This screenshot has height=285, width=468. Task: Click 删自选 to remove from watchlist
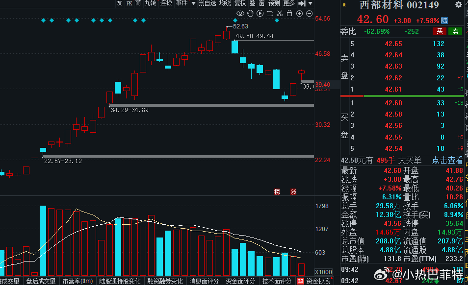click(207, 3)
